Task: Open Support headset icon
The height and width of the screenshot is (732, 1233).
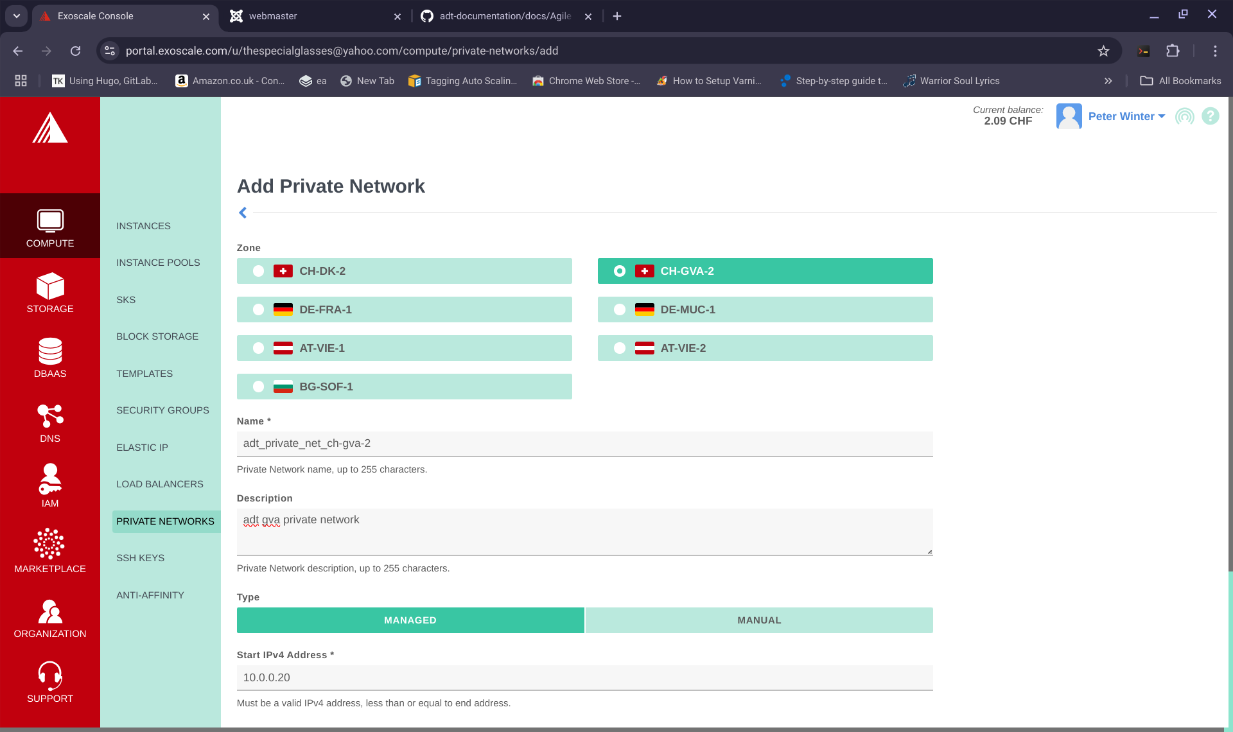Action: click(x=50, y=674)
